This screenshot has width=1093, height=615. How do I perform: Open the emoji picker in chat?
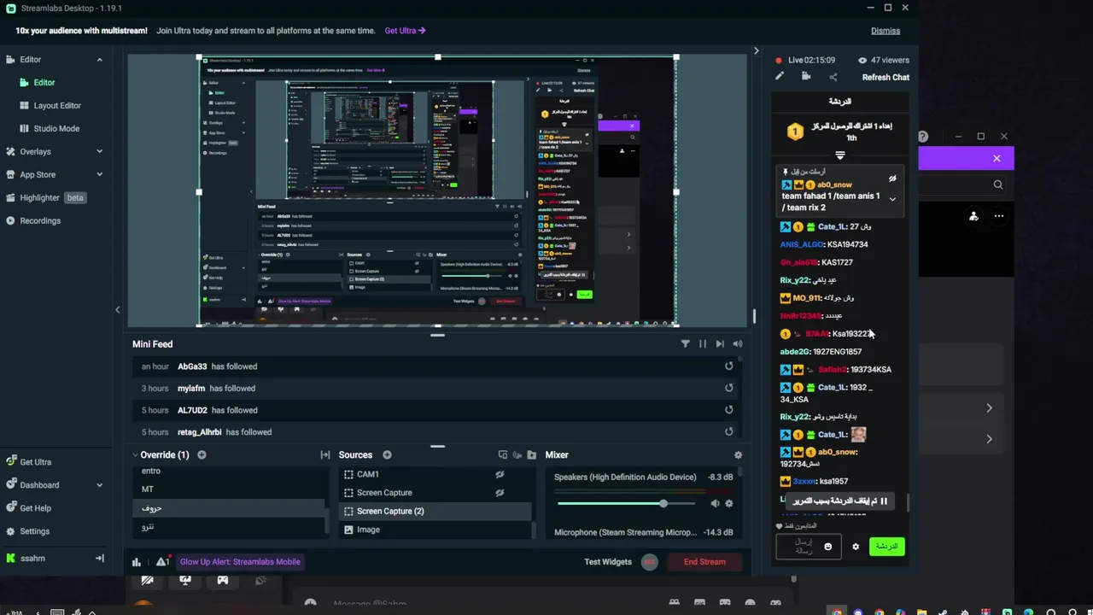tap(827, 547)
